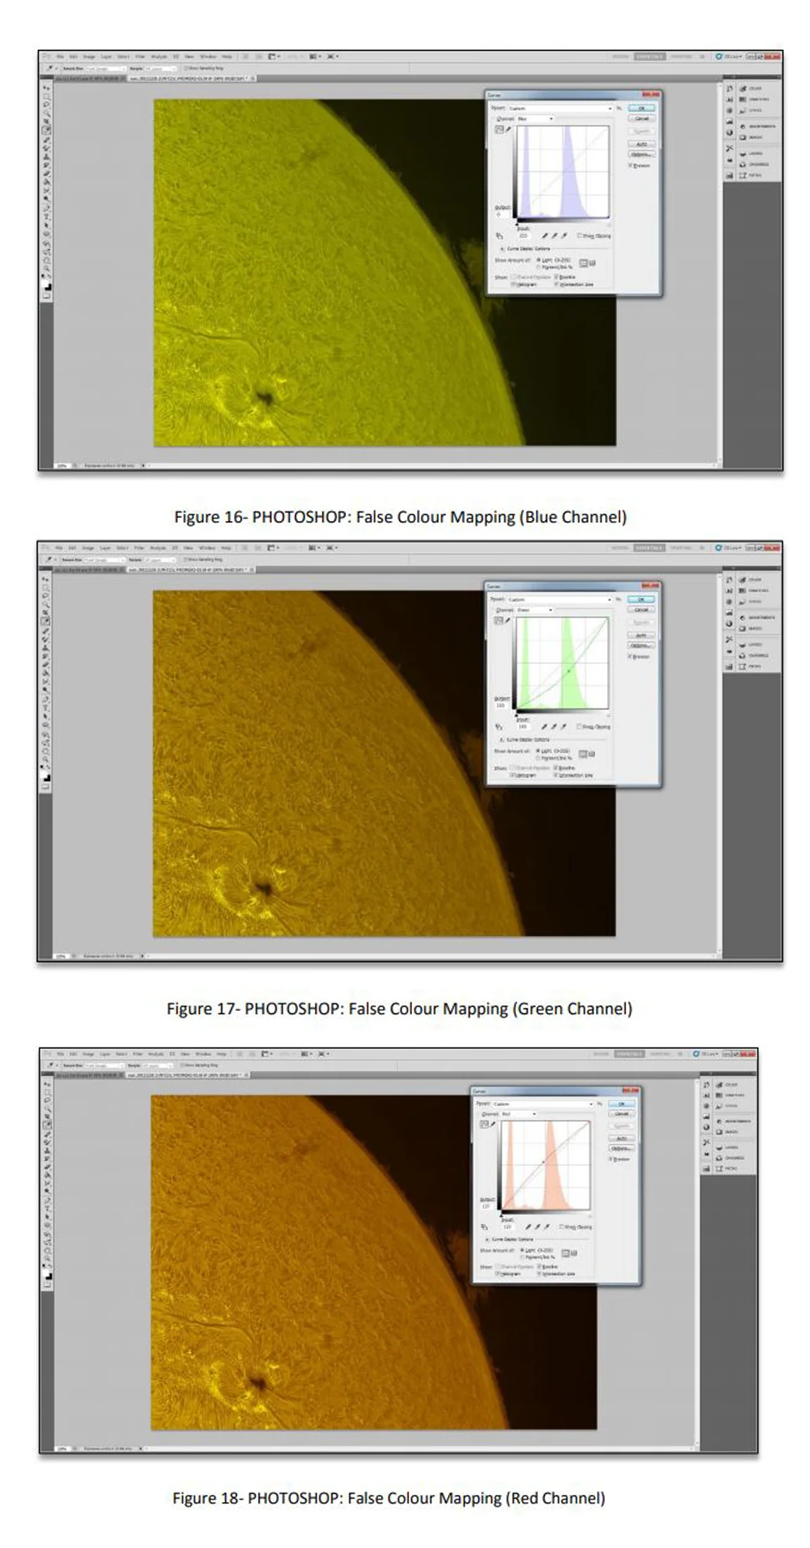The width and height of the screenshot is (810, 1548).
Task: Open the Channels panel in Figure 16 screenshot
Action: 754,164
